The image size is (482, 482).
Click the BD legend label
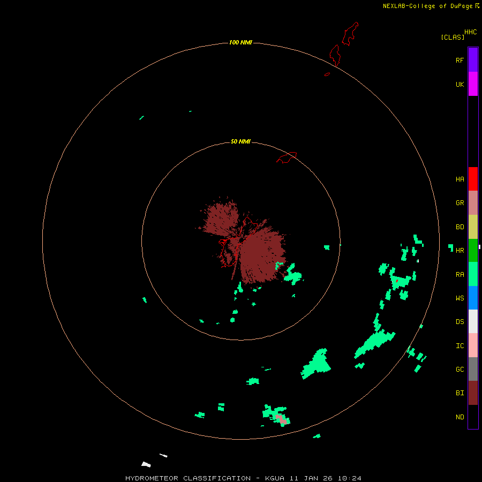(x=460, y=227)
